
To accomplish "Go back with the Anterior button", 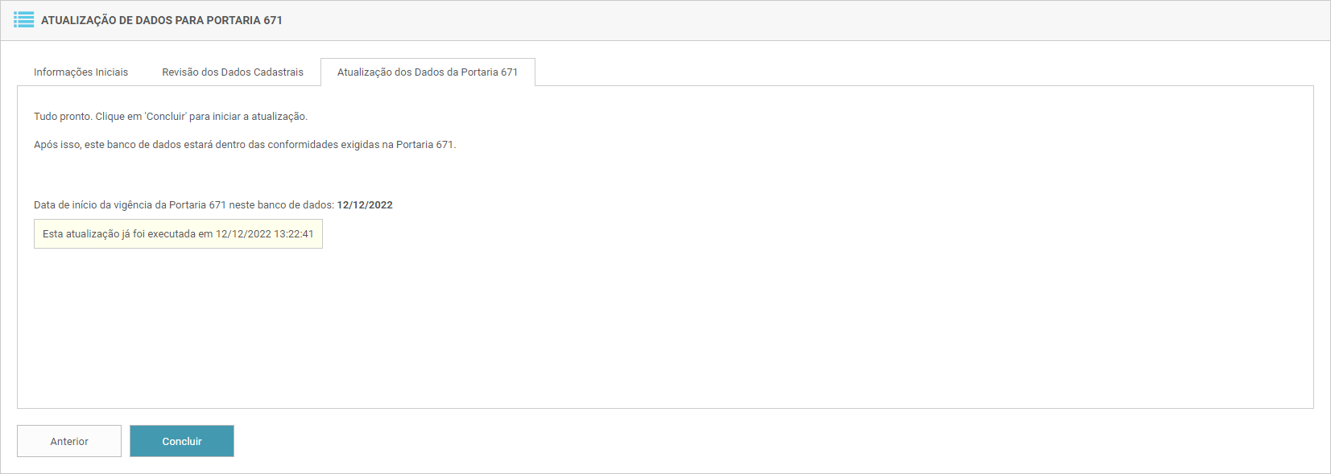I will coord(69,441).
